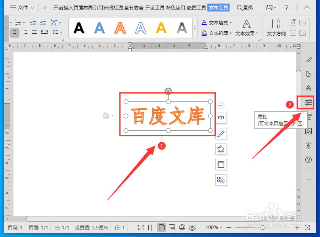The height and width of the screenshot is (237, 320).
Task: Click the rotate handle above the textbox
Action: 168,91
